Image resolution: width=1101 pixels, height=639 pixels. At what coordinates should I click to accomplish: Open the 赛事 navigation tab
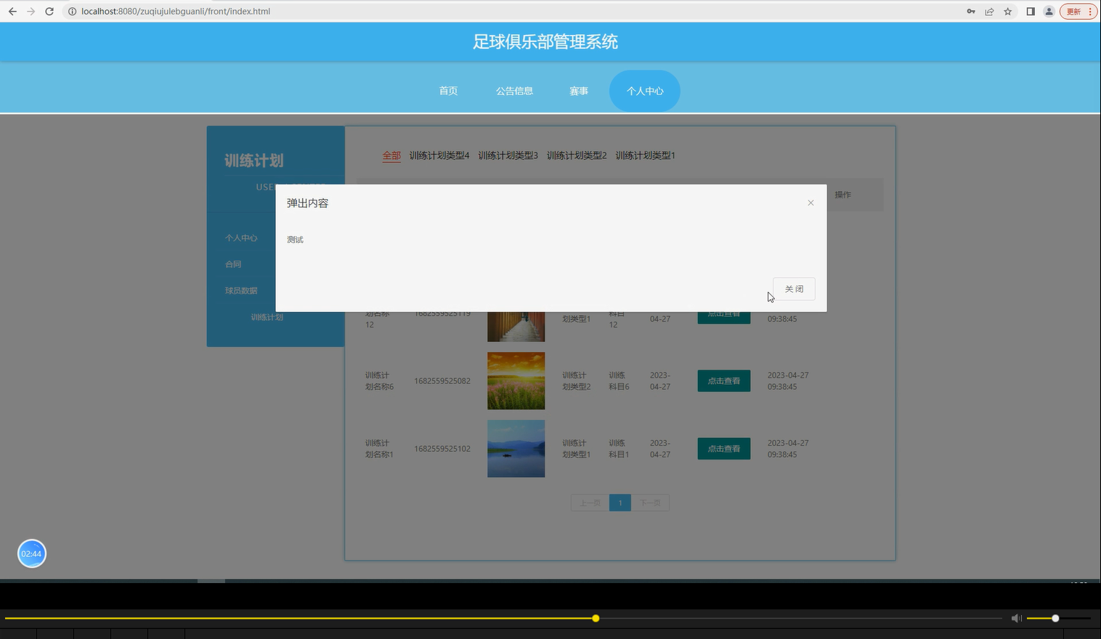point(578,90)
